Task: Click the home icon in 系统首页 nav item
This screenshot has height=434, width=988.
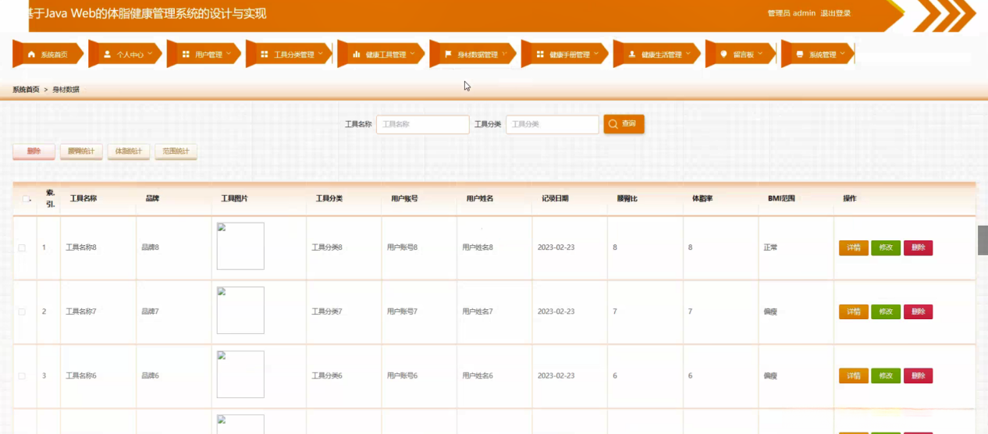Action: (31, 55)
